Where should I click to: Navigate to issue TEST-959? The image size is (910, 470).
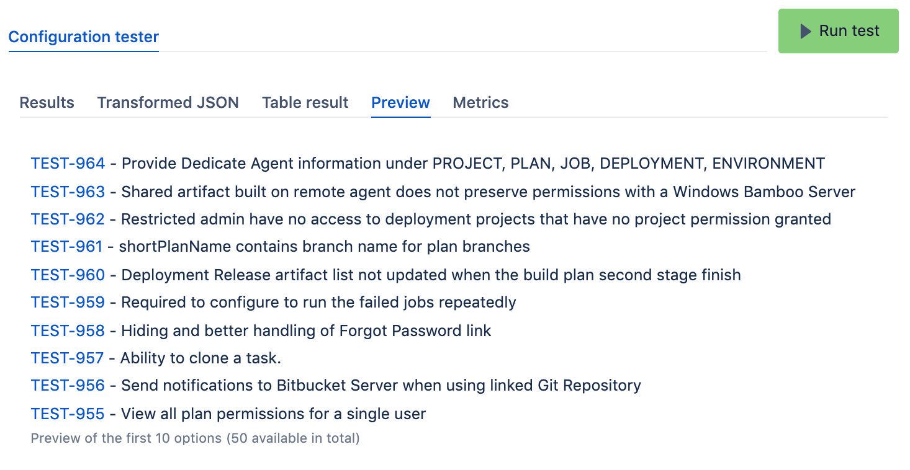pos(68,303)
